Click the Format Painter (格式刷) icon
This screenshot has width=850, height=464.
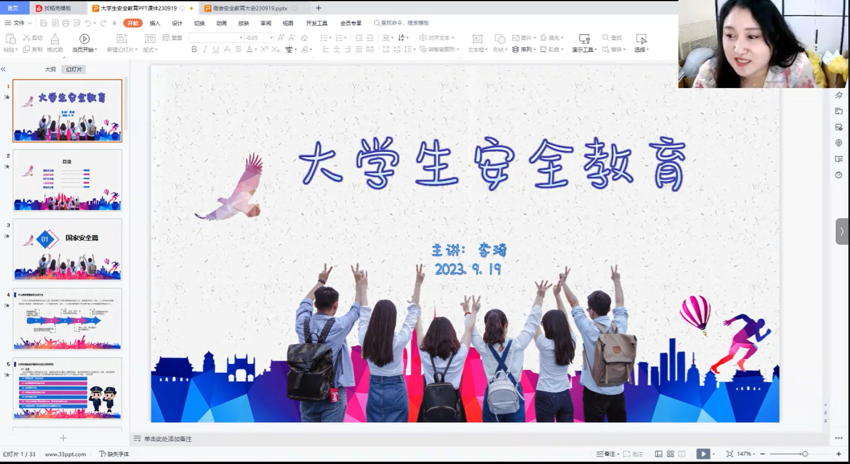[x=55, y=42]
